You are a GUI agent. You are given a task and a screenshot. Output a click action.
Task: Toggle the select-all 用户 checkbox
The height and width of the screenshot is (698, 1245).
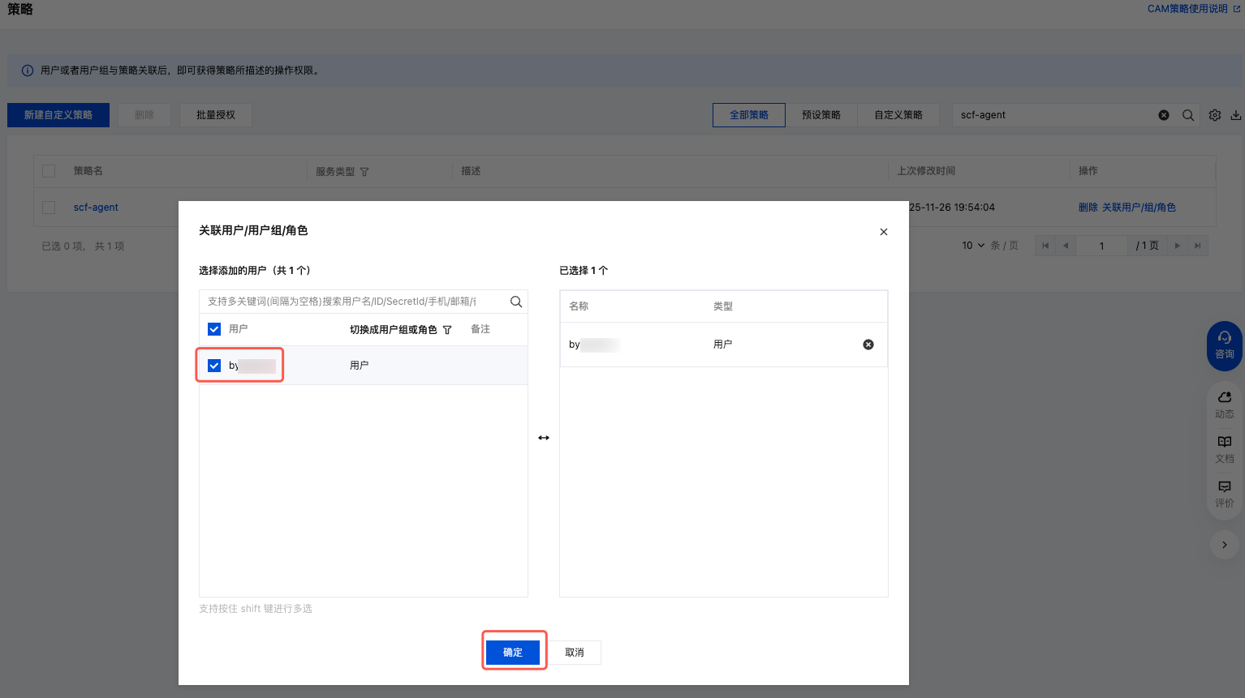click(214, 329)
